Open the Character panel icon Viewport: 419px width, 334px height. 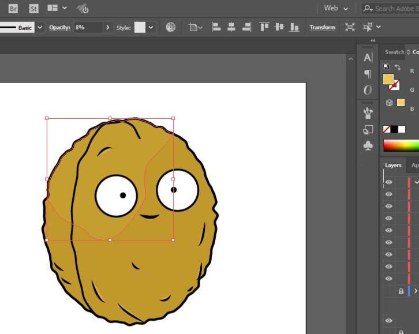point(368,57)
